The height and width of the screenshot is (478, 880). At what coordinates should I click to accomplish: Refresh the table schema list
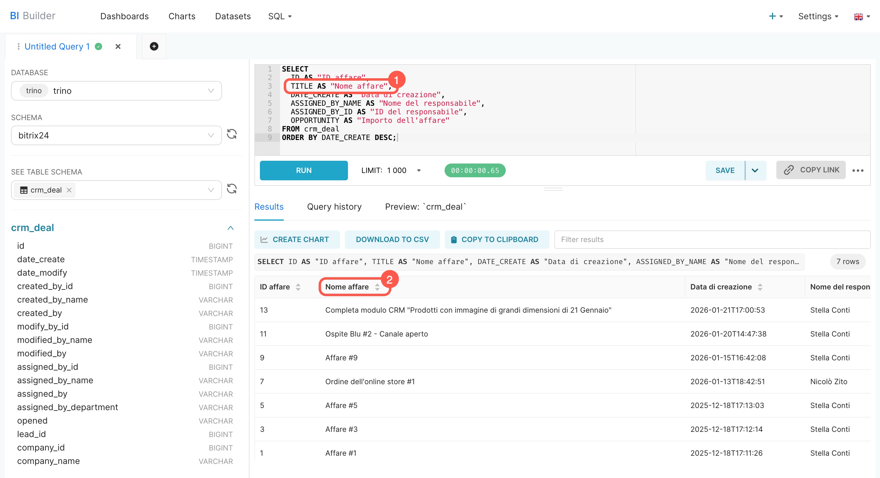point(231,189)
